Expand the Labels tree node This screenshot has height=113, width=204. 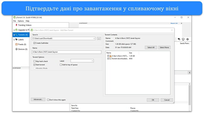pos(14,40)
